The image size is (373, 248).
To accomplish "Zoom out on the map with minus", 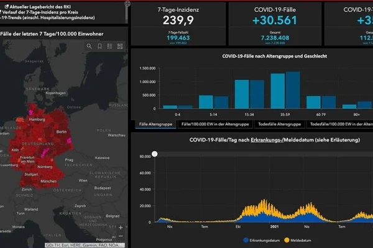I will tap(121, 236).
